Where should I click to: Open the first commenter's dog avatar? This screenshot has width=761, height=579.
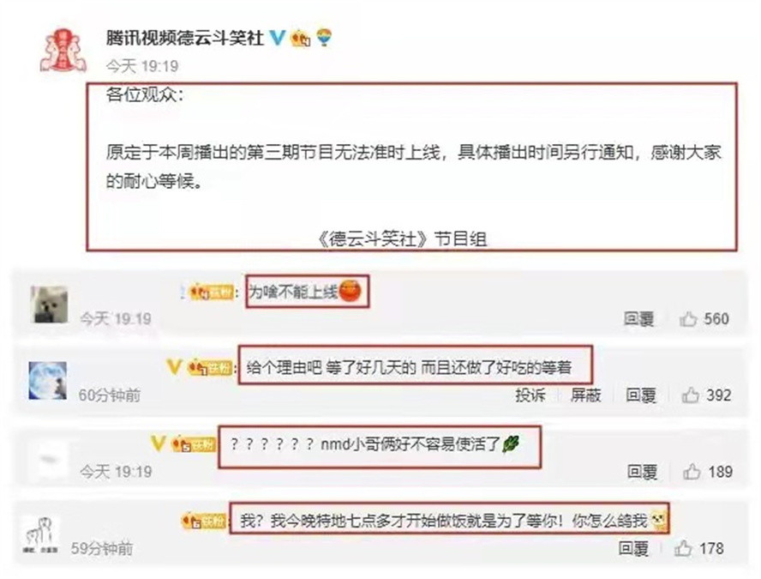coord(49,305)
